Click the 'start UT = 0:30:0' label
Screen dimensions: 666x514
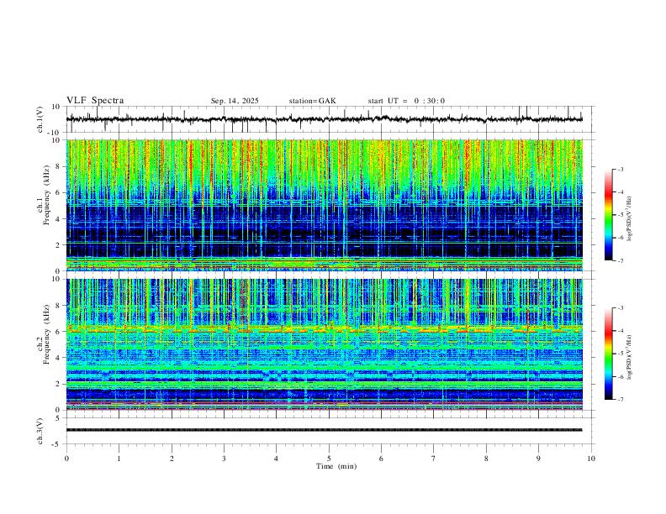tap(406, 101)
